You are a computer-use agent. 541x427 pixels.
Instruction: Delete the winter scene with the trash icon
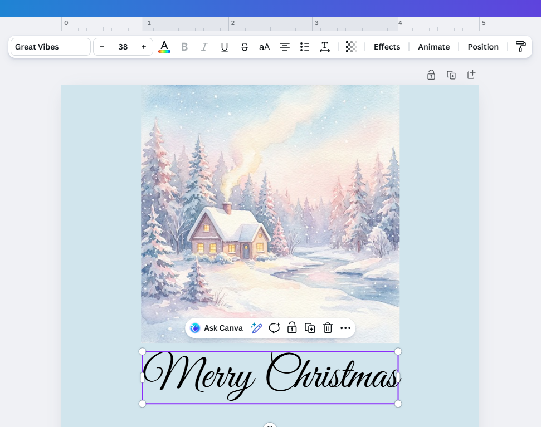[328, 328]
